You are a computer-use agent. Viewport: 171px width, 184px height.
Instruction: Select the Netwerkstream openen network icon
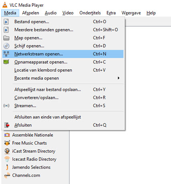point(6,54)
